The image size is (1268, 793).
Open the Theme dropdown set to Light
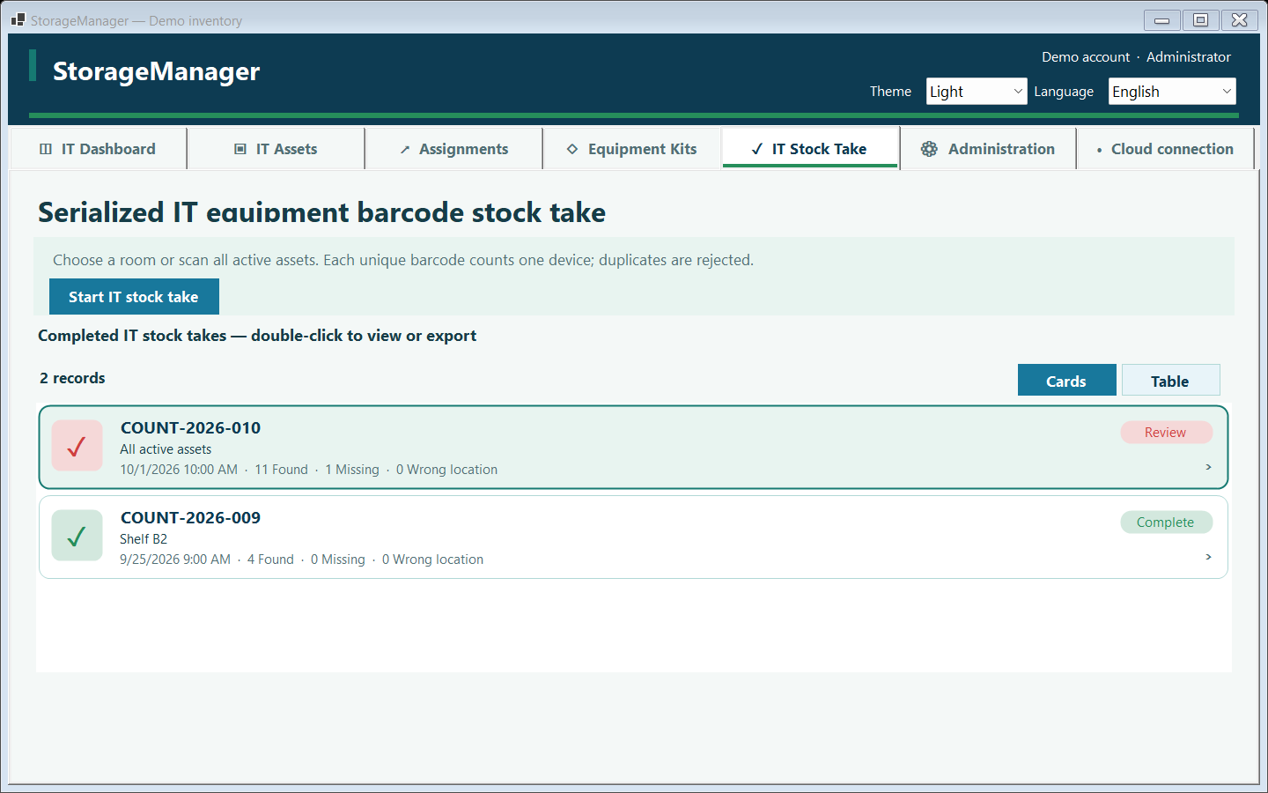977,92
